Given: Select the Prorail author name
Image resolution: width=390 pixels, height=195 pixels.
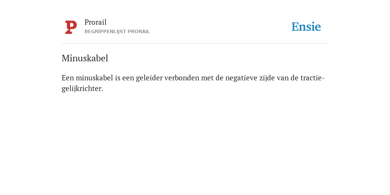Looking at the screenshot, I should 96,22.
